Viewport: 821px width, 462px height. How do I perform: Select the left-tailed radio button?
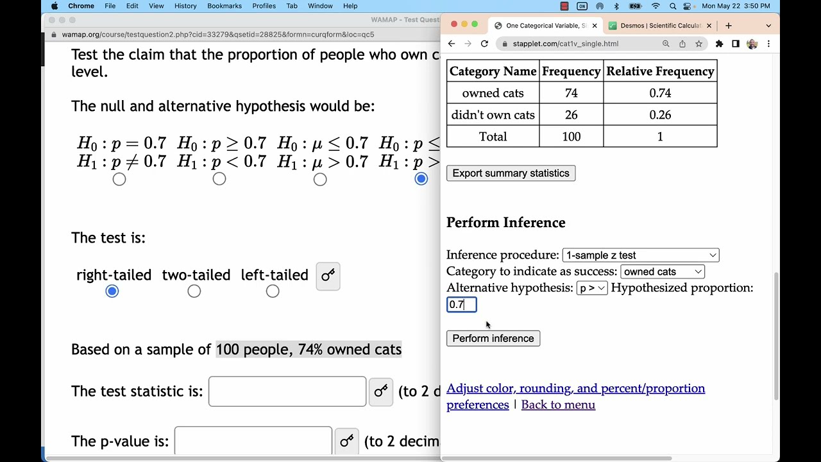click(273, 292)
